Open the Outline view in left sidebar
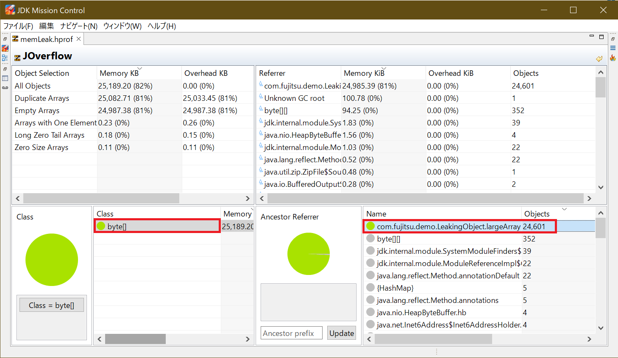618x358 pixels. click(x=5, y=58)
